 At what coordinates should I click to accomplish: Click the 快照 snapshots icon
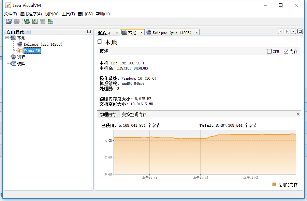13,63
